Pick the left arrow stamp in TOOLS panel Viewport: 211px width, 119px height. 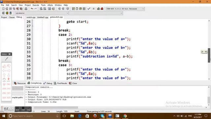[4, 70]
